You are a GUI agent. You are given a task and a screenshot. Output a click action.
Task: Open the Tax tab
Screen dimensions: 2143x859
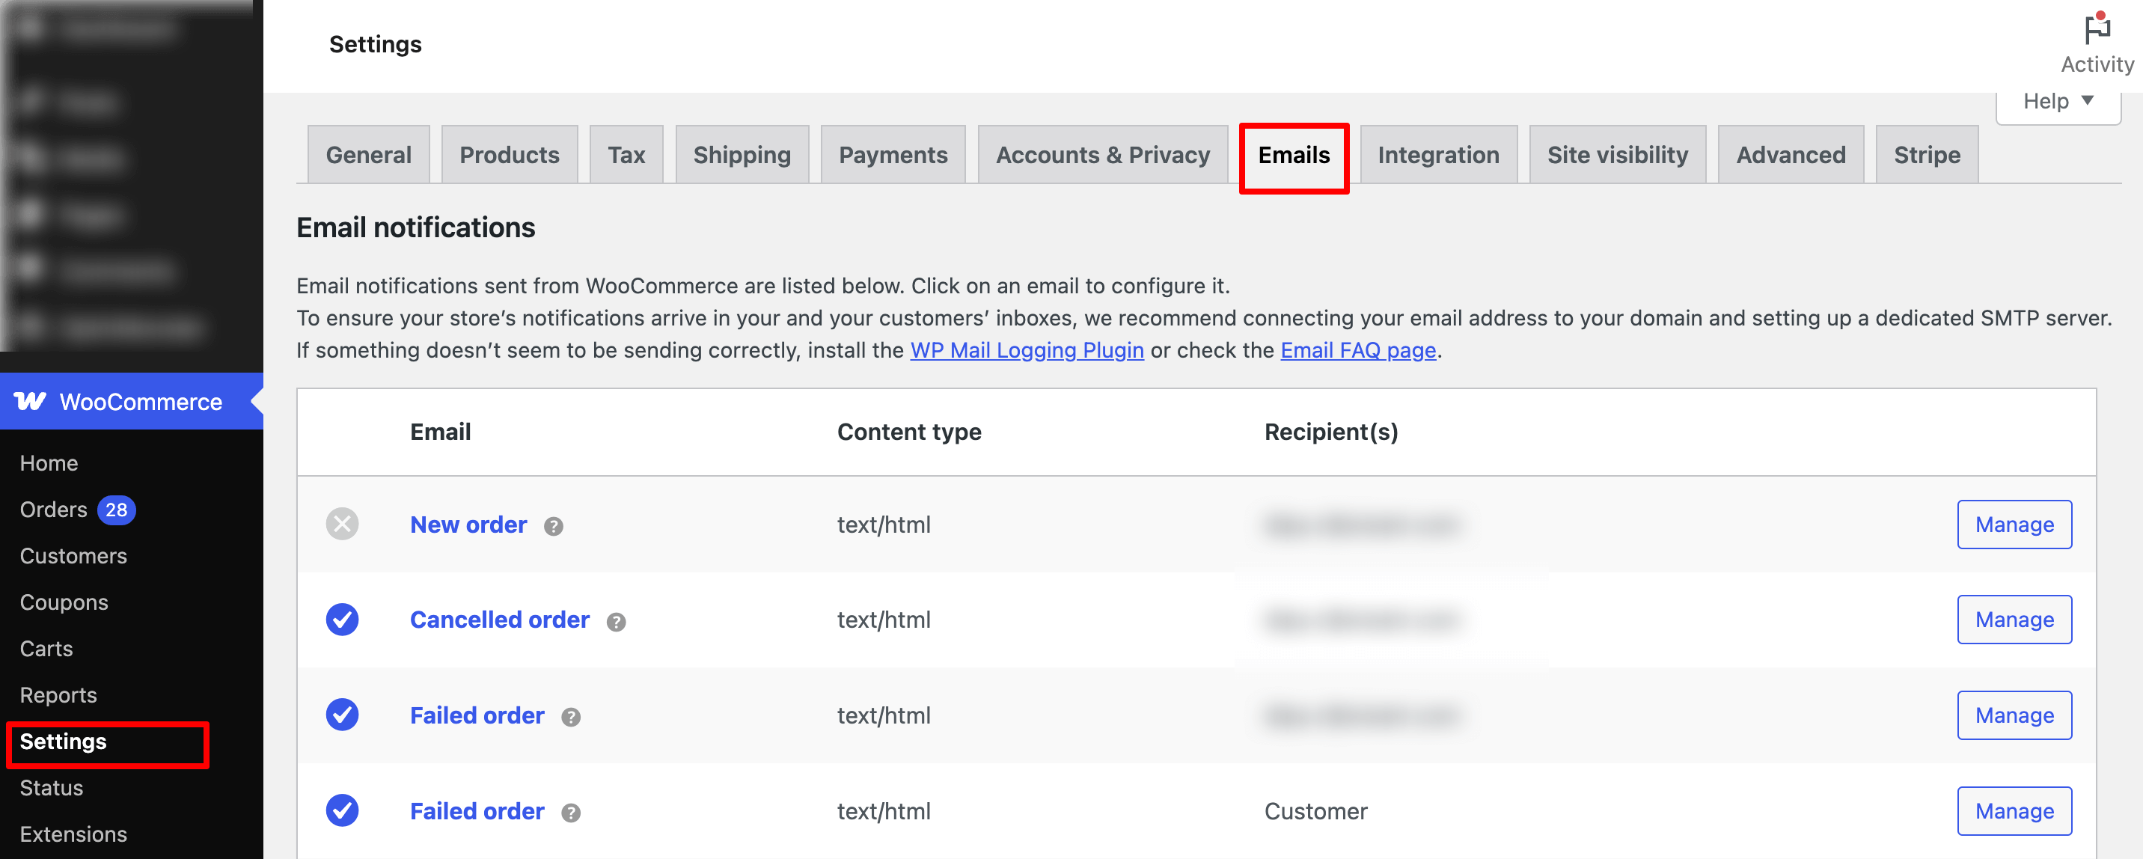tap(626, 155)
